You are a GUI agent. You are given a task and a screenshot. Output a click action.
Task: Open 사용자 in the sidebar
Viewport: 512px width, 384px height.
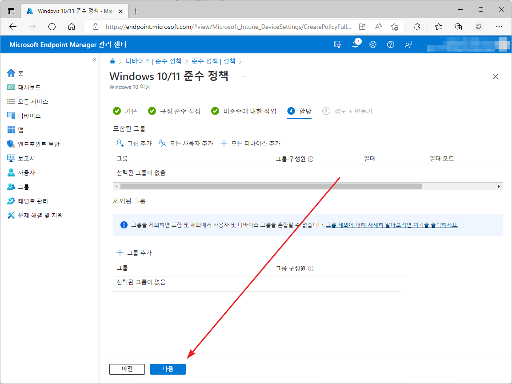point(21,173)
